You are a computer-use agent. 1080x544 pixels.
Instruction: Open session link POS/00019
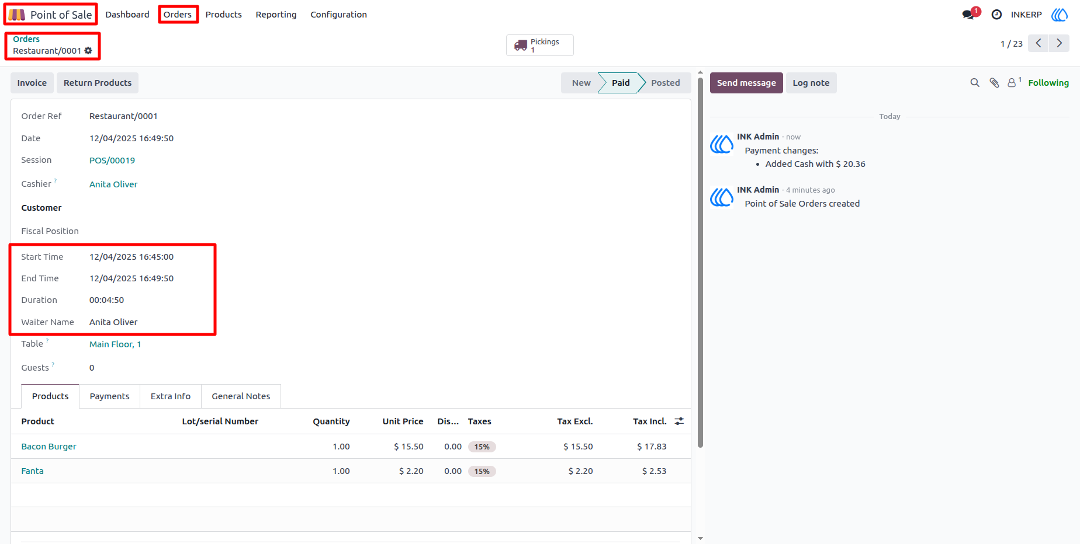click(112, 161)
